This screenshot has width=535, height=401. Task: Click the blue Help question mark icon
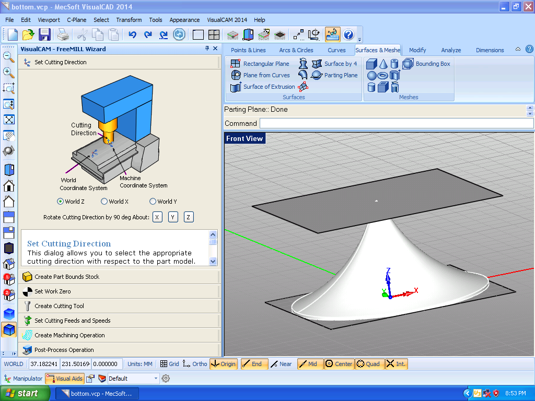click(348, 34)
